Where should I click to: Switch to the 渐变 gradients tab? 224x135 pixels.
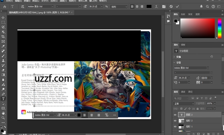click(x=190, y=14)
